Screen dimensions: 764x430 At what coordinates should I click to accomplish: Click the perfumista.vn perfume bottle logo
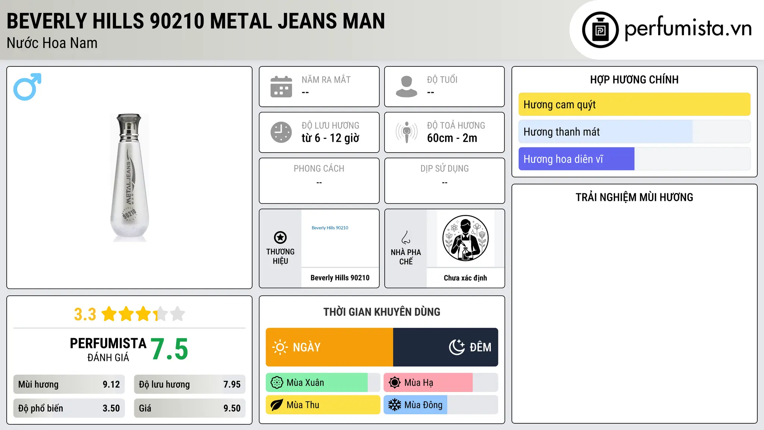(x=600, y=30)
